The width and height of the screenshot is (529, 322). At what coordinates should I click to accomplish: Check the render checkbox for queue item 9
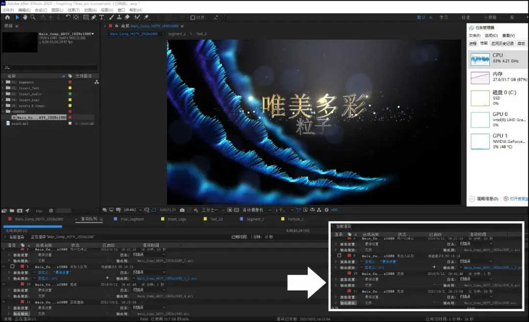pyautogui.click(x=12, y=266)
